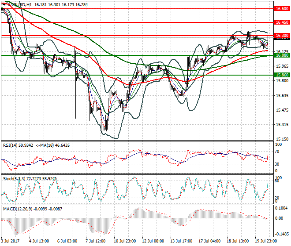Click the Stochastic level 80 scale value
The image size is (291, 246).
277,181
